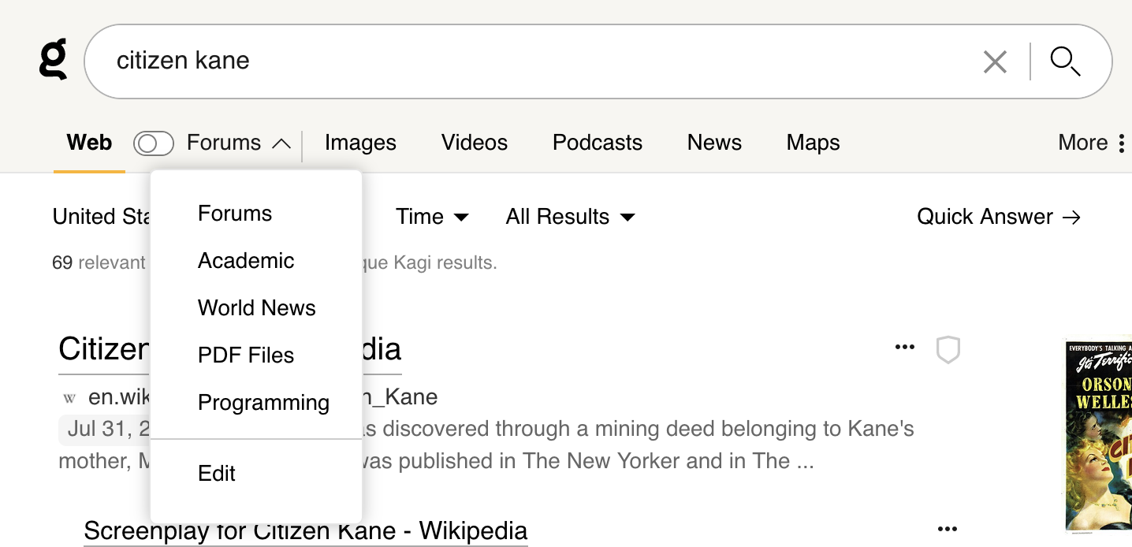Click Edit in the lens menu
The width and height of the screenshot is (1132, 547).
[x=217, y=474]
